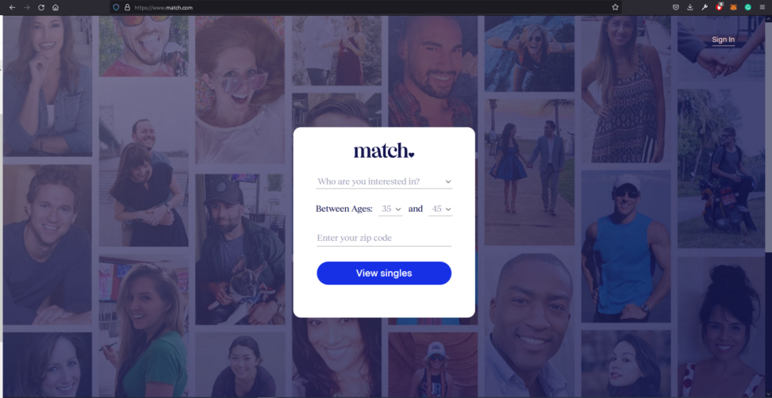The image size is (772, 398).
Task: Open the red ad blocker extension
Action: [720, 7]
